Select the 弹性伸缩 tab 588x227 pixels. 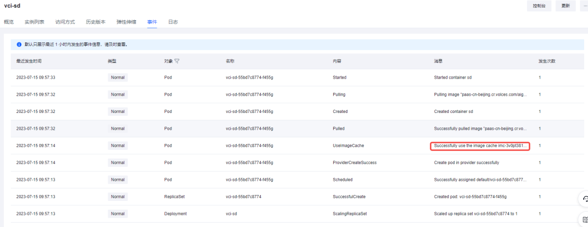pyautogui.click(x=126, y=22)
